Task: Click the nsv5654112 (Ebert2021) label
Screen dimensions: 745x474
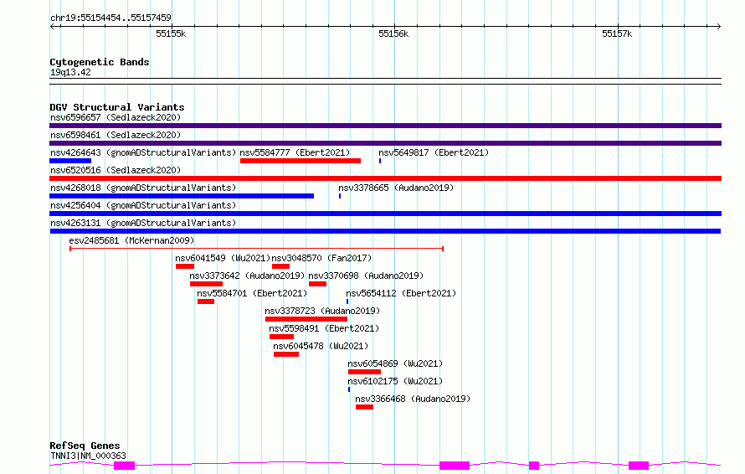Action: 401,293
